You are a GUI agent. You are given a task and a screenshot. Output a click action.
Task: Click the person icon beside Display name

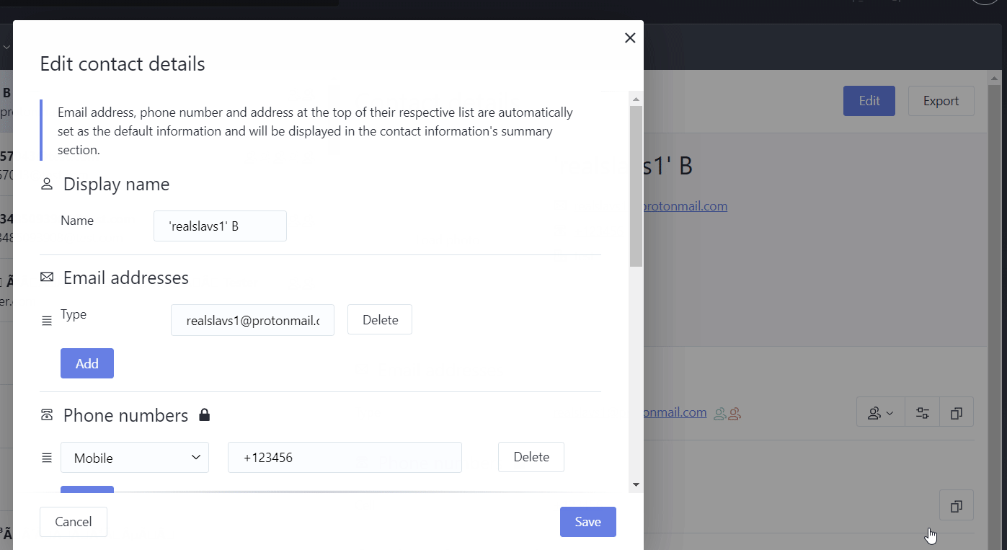[x=46, y=184]
